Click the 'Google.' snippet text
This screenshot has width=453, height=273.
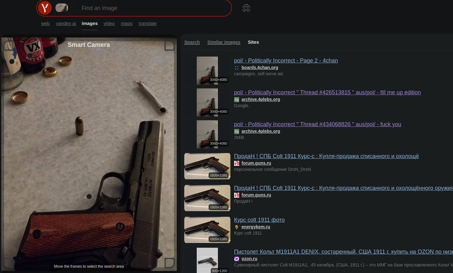(x=242, y=106)
